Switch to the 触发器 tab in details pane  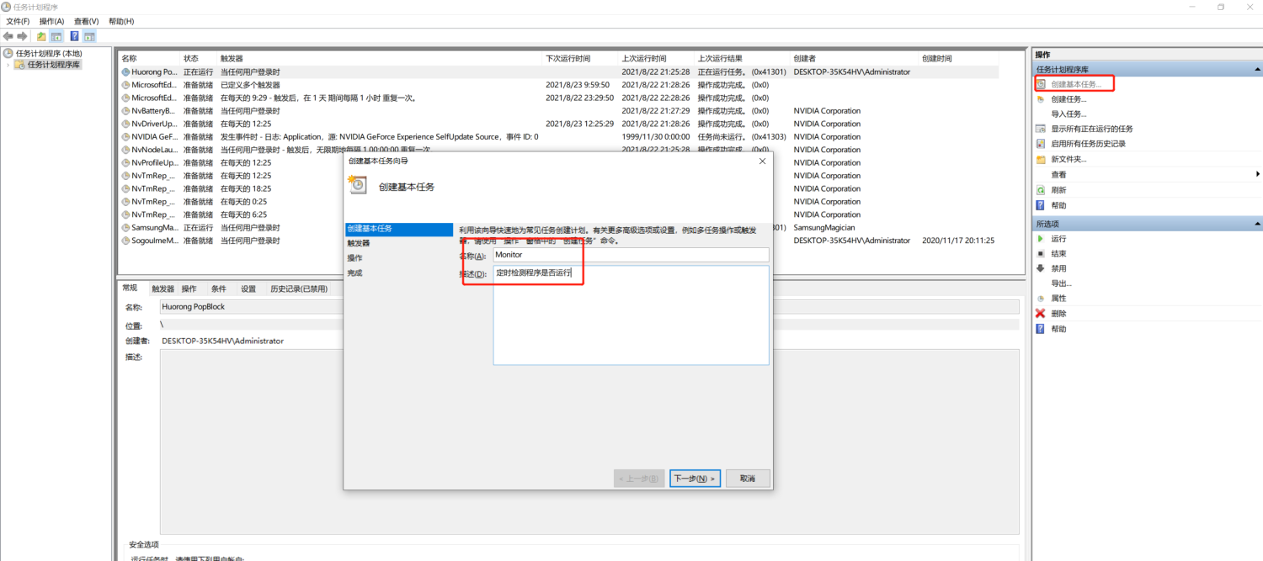tap(163, 288)
